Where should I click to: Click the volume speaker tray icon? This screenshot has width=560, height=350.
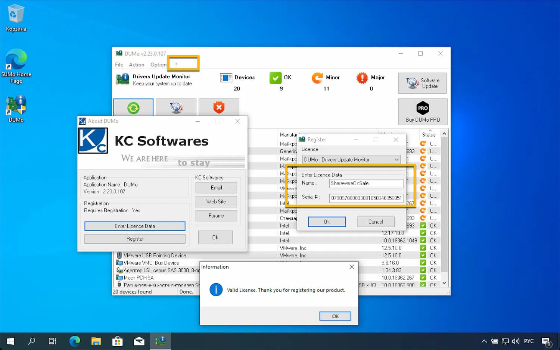[x=516, y=341]
